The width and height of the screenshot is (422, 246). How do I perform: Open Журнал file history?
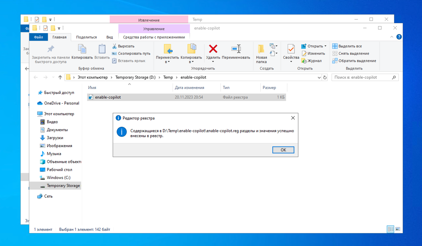coord(311,61)
